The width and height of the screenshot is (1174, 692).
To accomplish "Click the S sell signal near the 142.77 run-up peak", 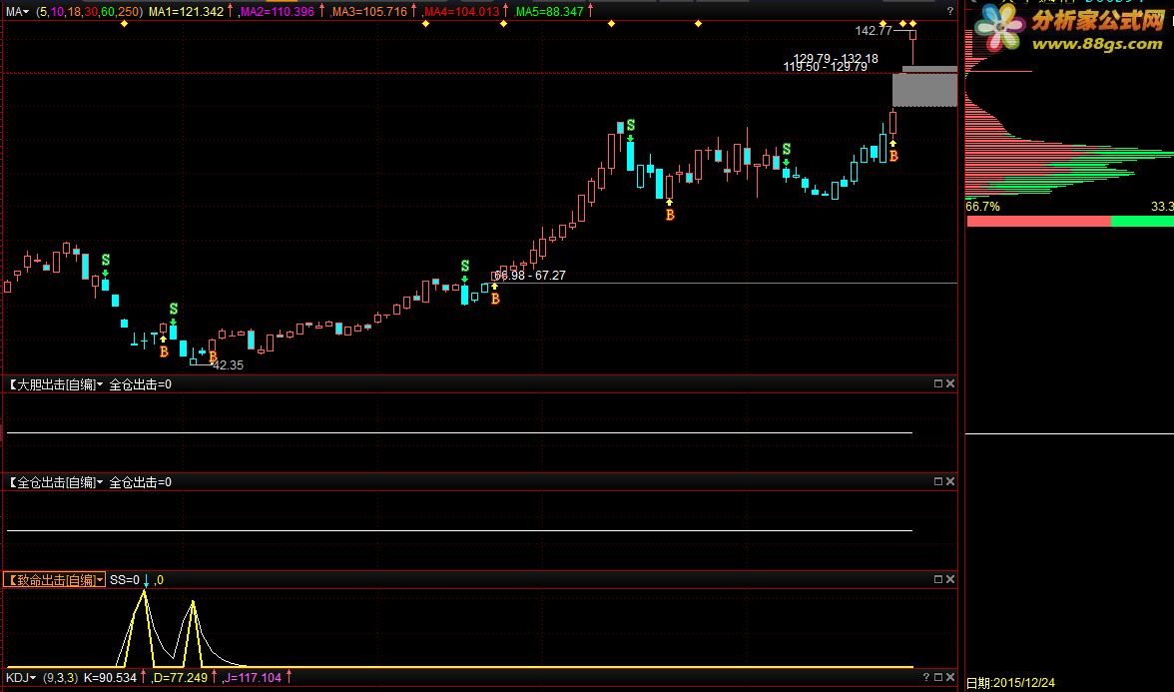I will [631, 125].
